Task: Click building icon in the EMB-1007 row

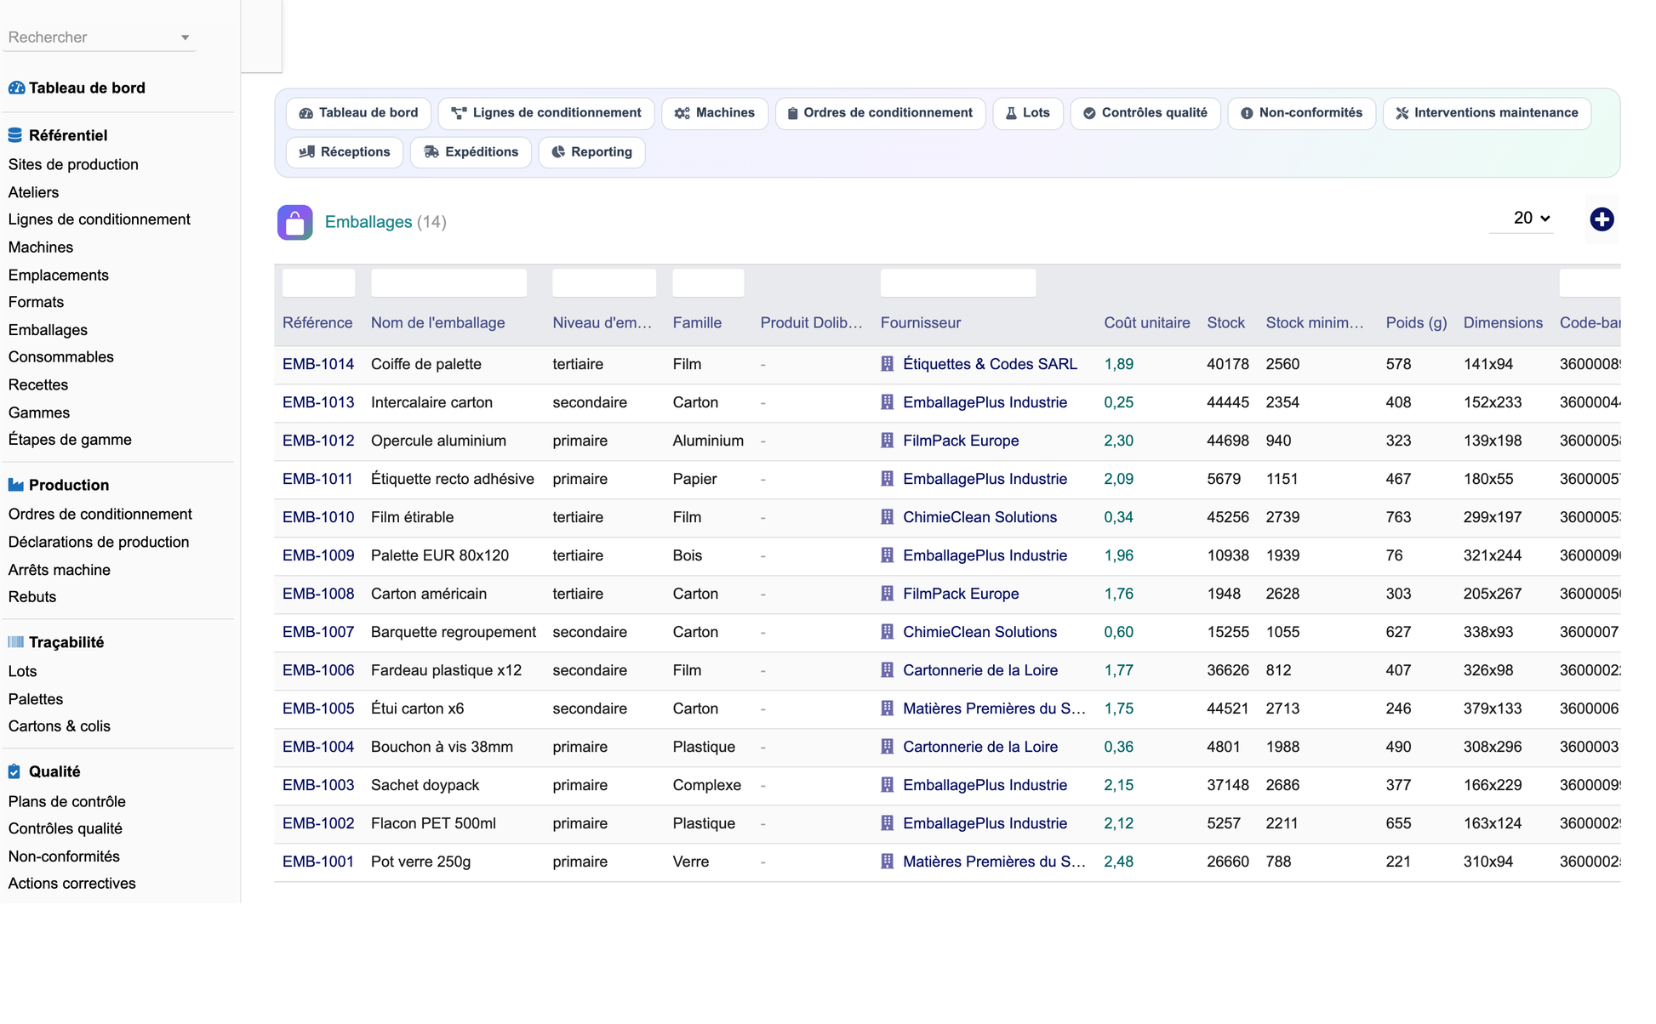Action: (x=887, y=632)
